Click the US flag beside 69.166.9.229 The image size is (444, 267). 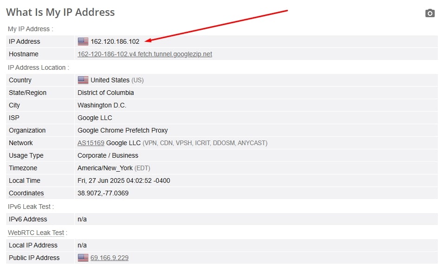pyautogui.click(x=83, y=258)
